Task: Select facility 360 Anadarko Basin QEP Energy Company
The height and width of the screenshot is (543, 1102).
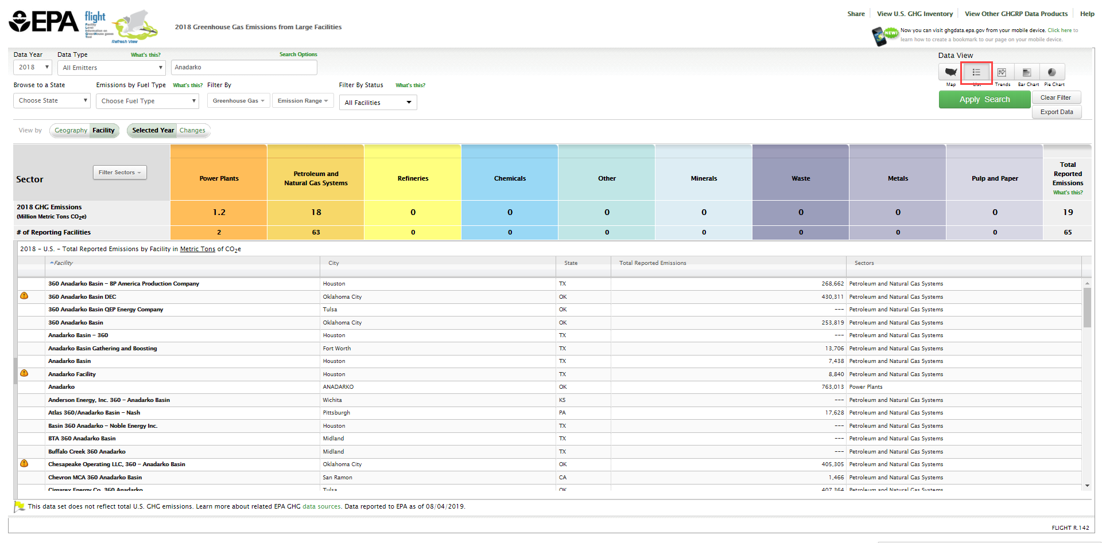Action: 106,310
